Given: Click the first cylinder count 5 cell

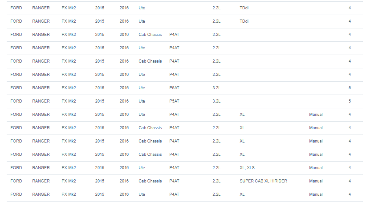Looking at the screenshot, I should pos(350,88).
